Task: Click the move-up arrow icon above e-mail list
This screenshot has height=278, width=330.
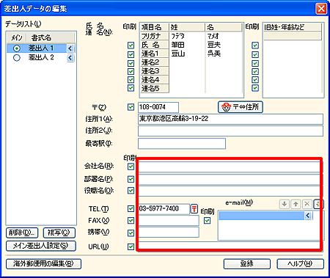Action: (x=296, y=204)
